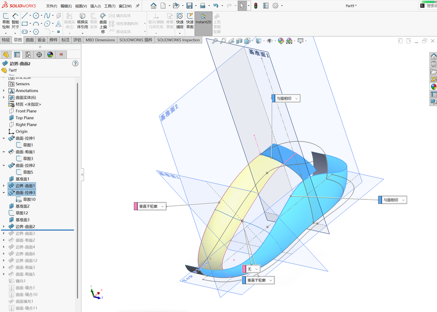Image resolution: width=437 pixels, height=312 pixels.
Task: Choose the Corner Rectangle tool
Action: point(24,24)
